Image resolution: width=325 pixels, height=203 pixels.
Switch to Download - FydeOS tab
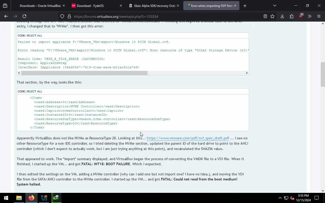point(97,6)
